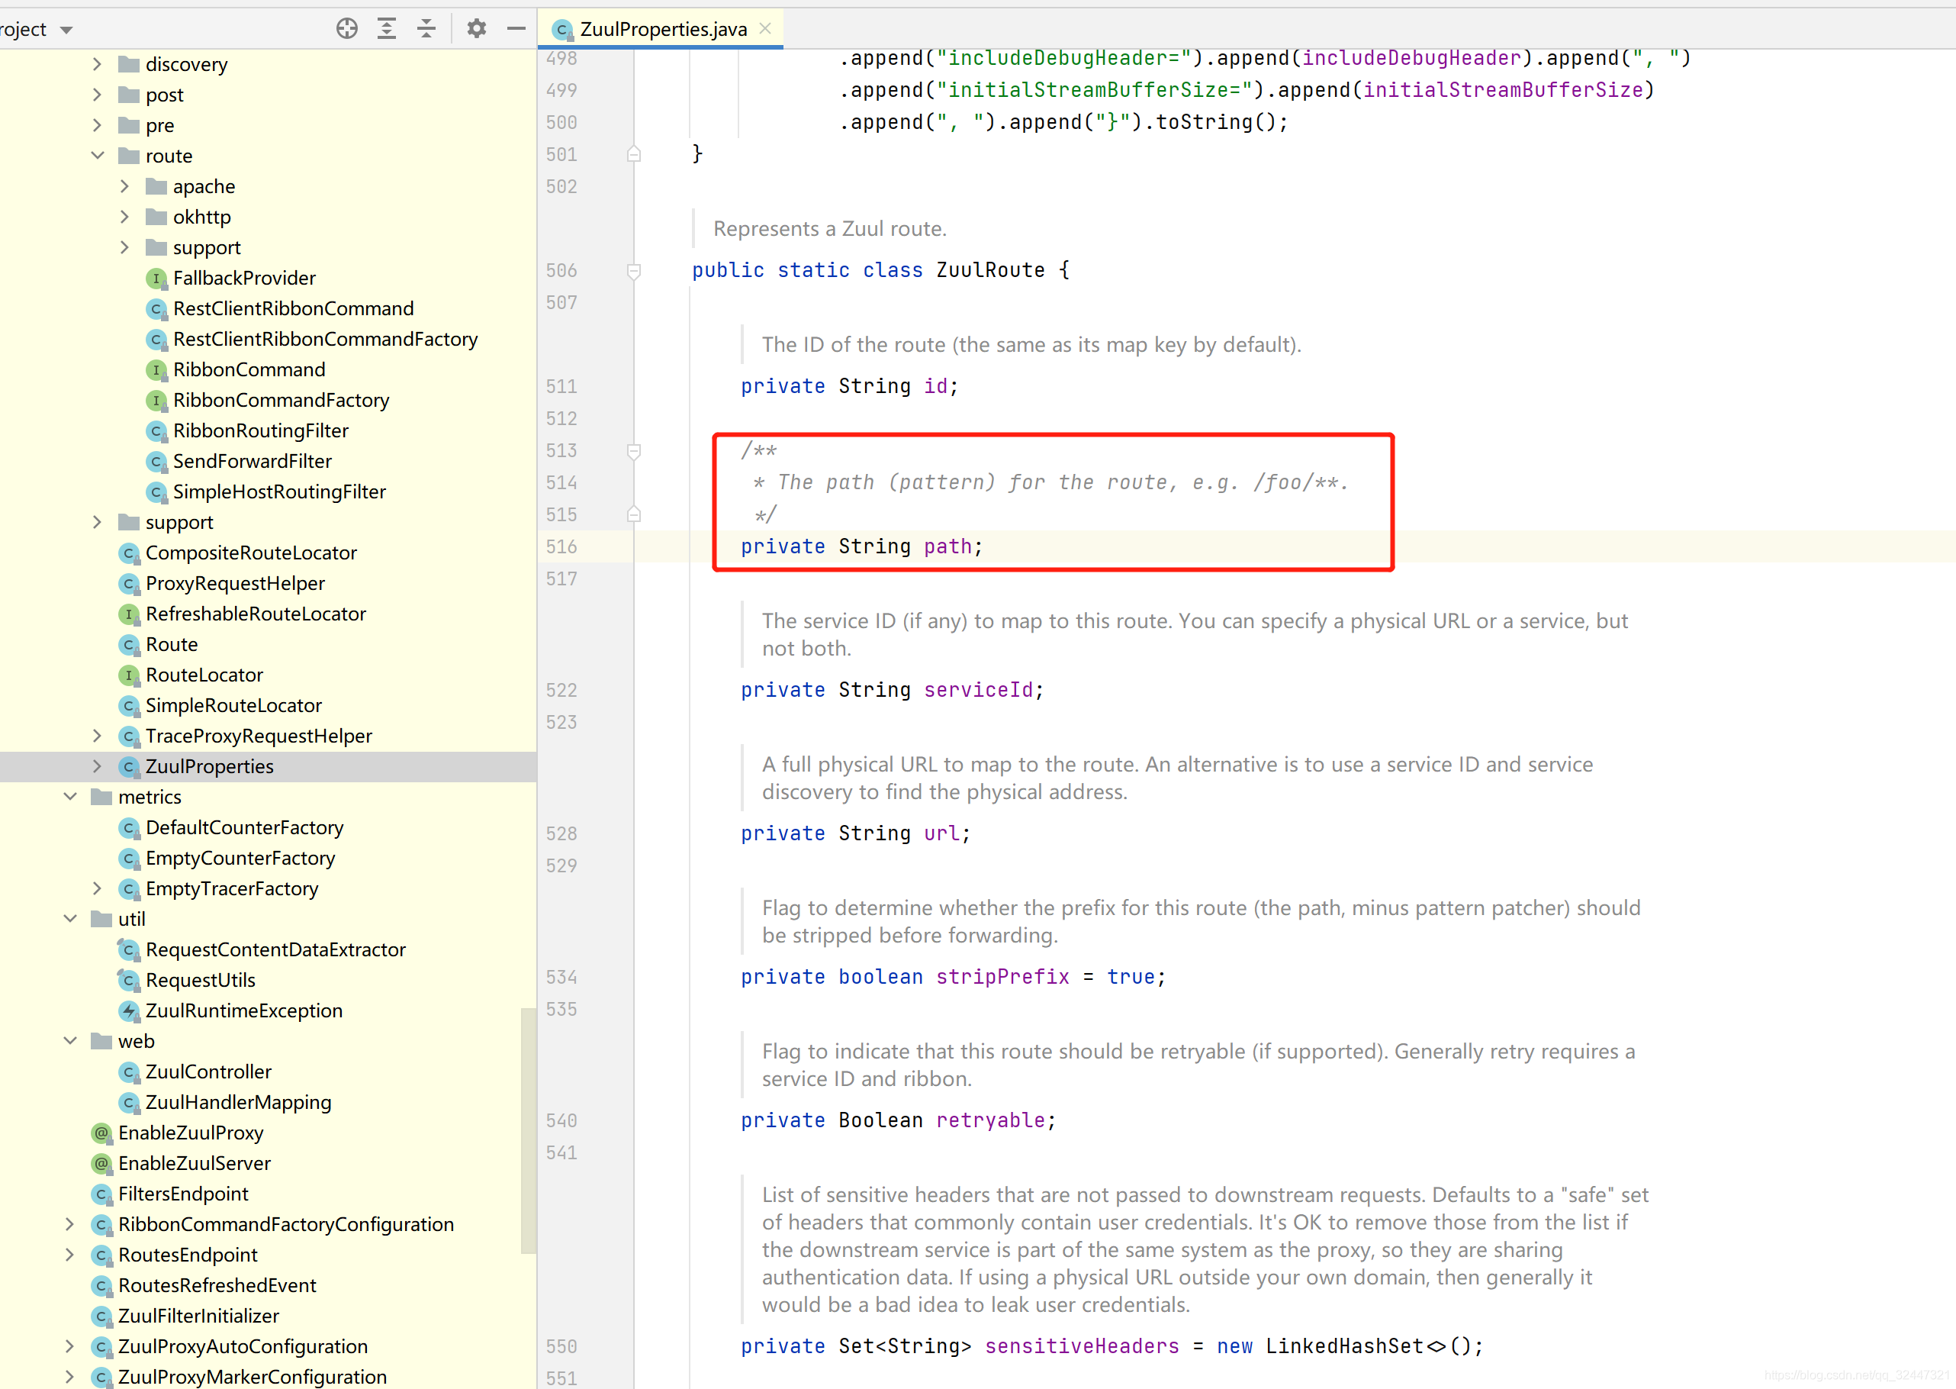Click the collapse all nodes icon
The height and width of the screenshot is (1389, 1956).
(428, 27)
